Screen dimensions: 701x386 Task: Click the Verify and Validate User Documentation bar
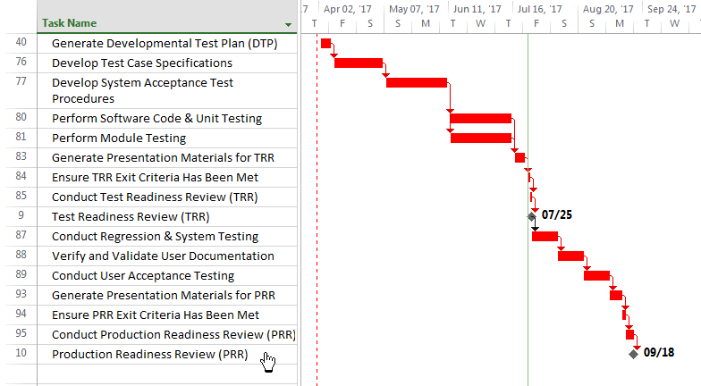tap(570, 256)
